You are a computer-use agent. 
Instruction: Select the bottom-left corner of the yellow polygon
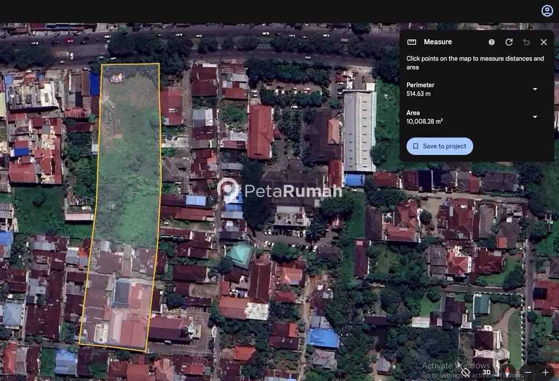click(79, 344)
